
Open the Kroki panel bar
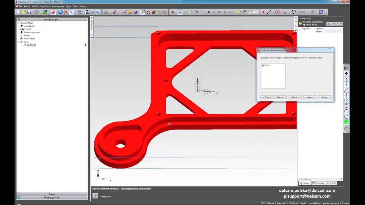(x=52, y=194)
